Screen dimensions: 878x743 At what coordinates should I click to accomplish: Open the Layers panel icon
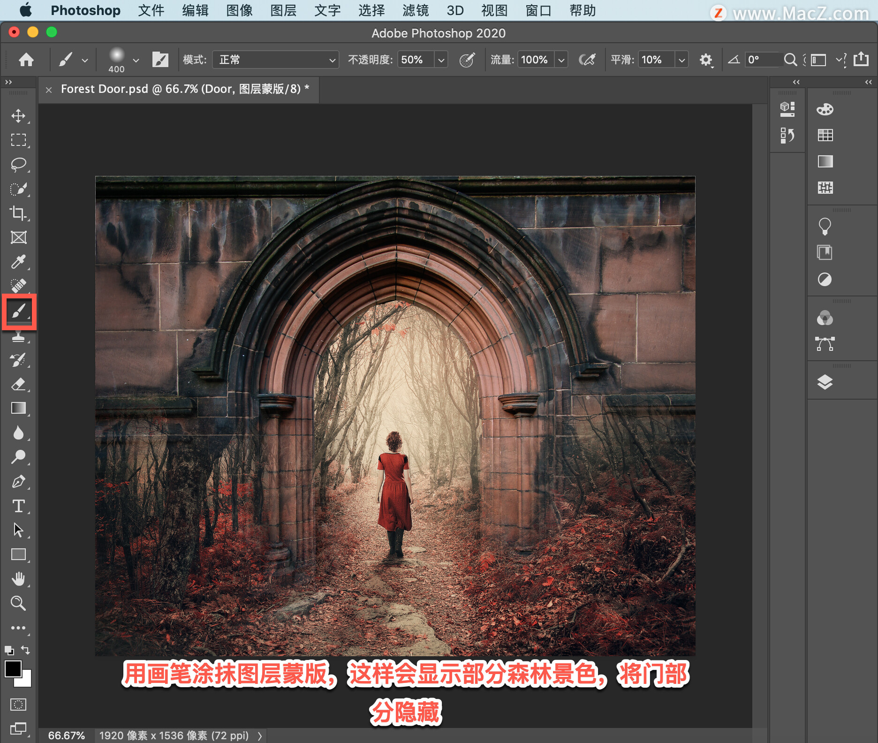[x=825, y=382]
